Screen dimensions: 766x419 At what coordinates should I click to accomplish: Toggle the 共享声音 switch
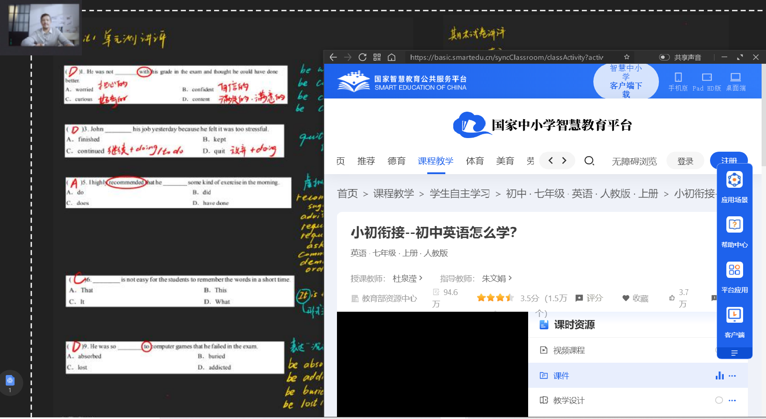664,57
